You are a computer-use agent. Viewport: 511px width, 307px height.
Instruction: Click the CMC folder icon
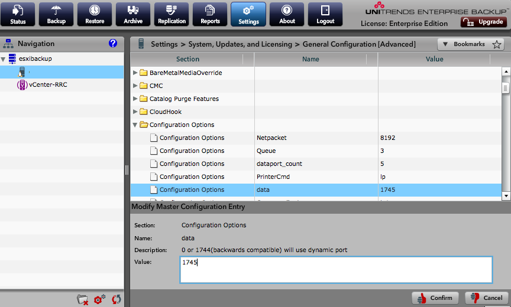(x=144, y=86)
